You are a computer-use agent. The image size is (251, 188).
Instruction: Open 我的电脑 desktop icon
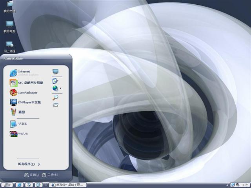(9, 26)
